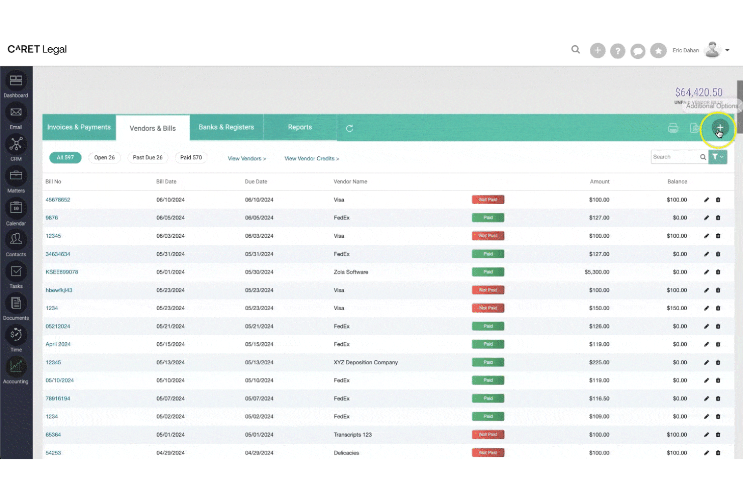Click the print icon in the toolbar
743x496 pixels.
click(673, 128)
